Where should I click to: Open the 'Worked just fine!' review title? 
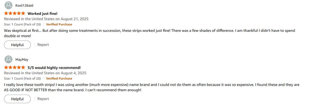pyautogui.click(x=42, y=13)
